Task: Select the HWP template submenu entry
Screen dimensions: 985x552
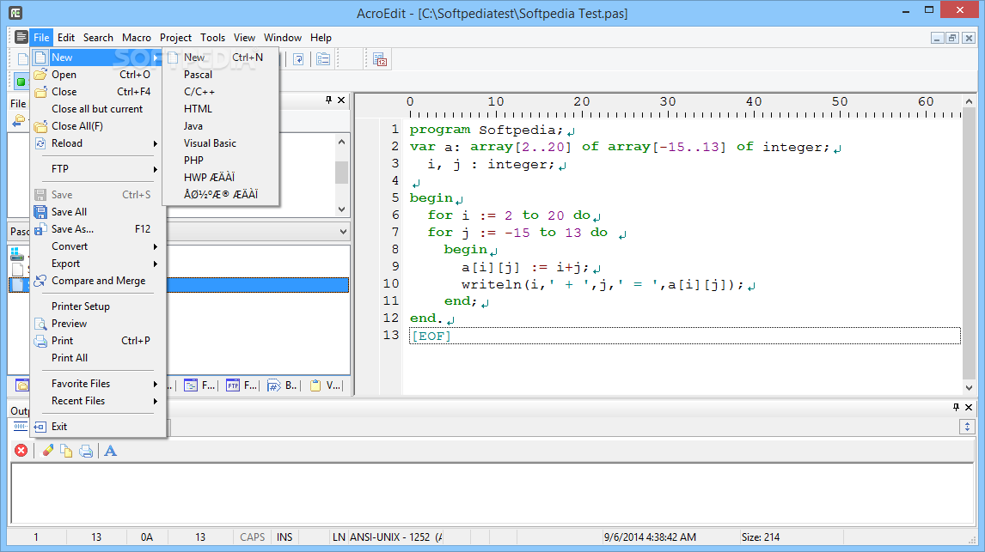Action: pyautogui.click(x=221, y=178)
